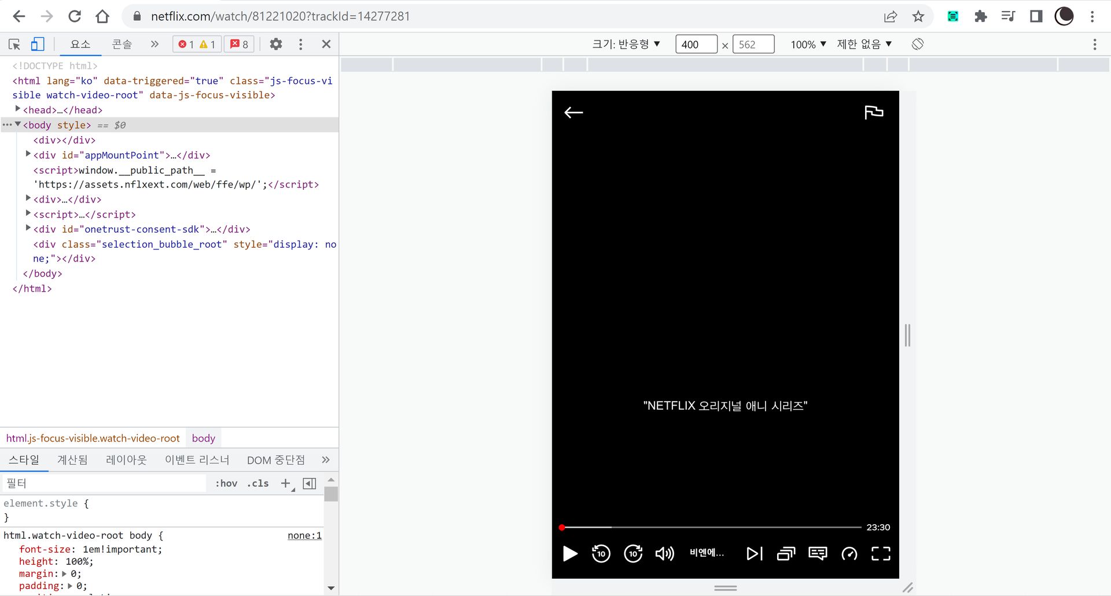
Task: Open the user profile avatar
Action: point(1064,16)
